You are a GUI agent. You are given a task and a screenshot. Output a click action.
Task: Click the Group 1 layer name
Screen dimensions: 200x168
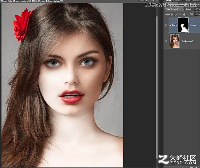point(194,25)
